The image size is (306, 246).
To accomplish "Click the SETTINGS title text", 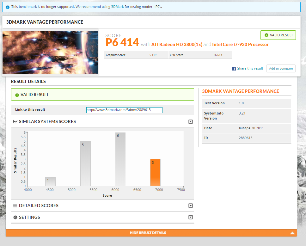I will click(x=29, y=217).
